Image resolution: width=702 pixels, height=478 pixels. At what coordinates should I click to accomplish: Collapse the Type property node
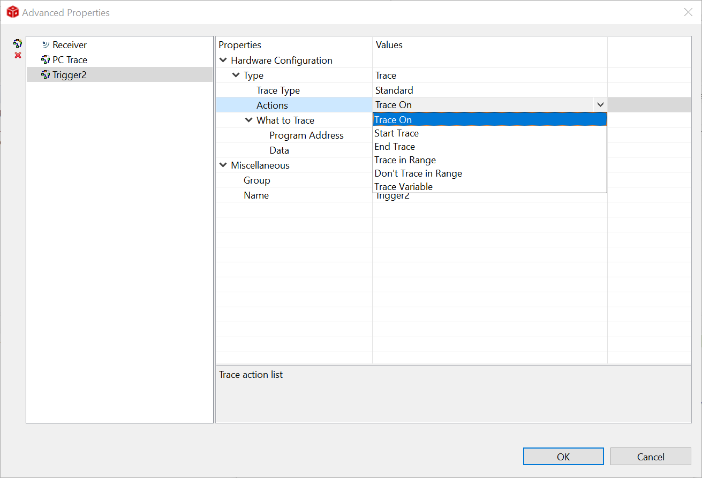click(236, 75)
